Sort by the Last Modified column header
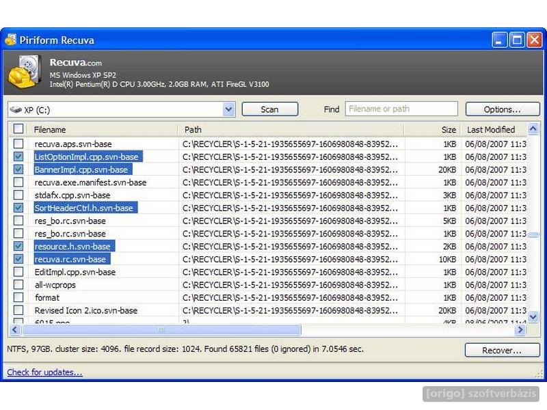Viewport: 547px width, 410px height. click(494, 129)
